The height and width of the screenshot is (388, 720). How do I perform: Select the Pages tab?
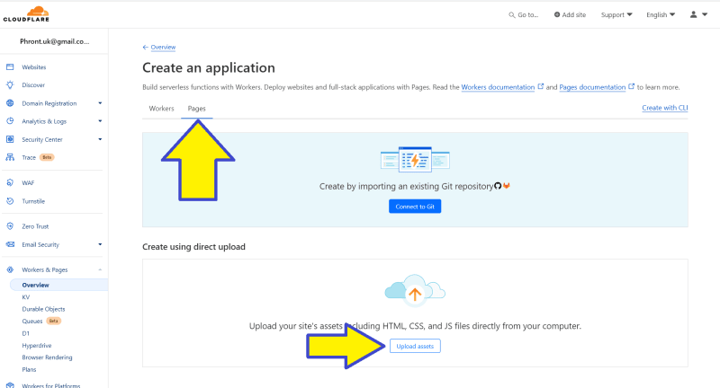[x=196, y=109]
